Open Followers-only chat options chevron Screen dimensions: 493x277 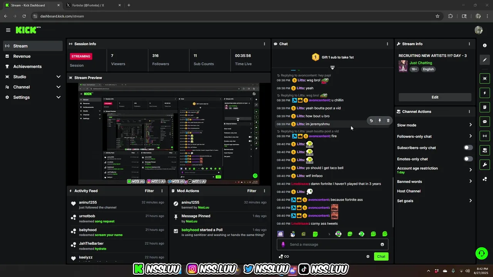(x=470, y=136)
